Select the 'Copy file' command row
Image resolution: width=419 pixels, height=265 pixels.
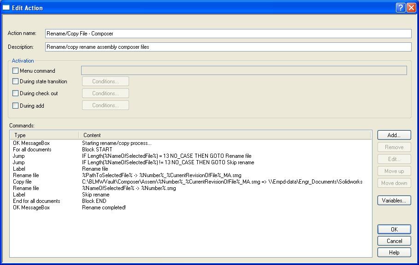(191, 182)
